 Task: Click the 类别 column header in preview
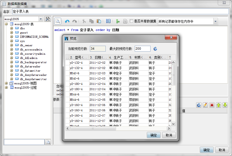(x=158, y=57)
